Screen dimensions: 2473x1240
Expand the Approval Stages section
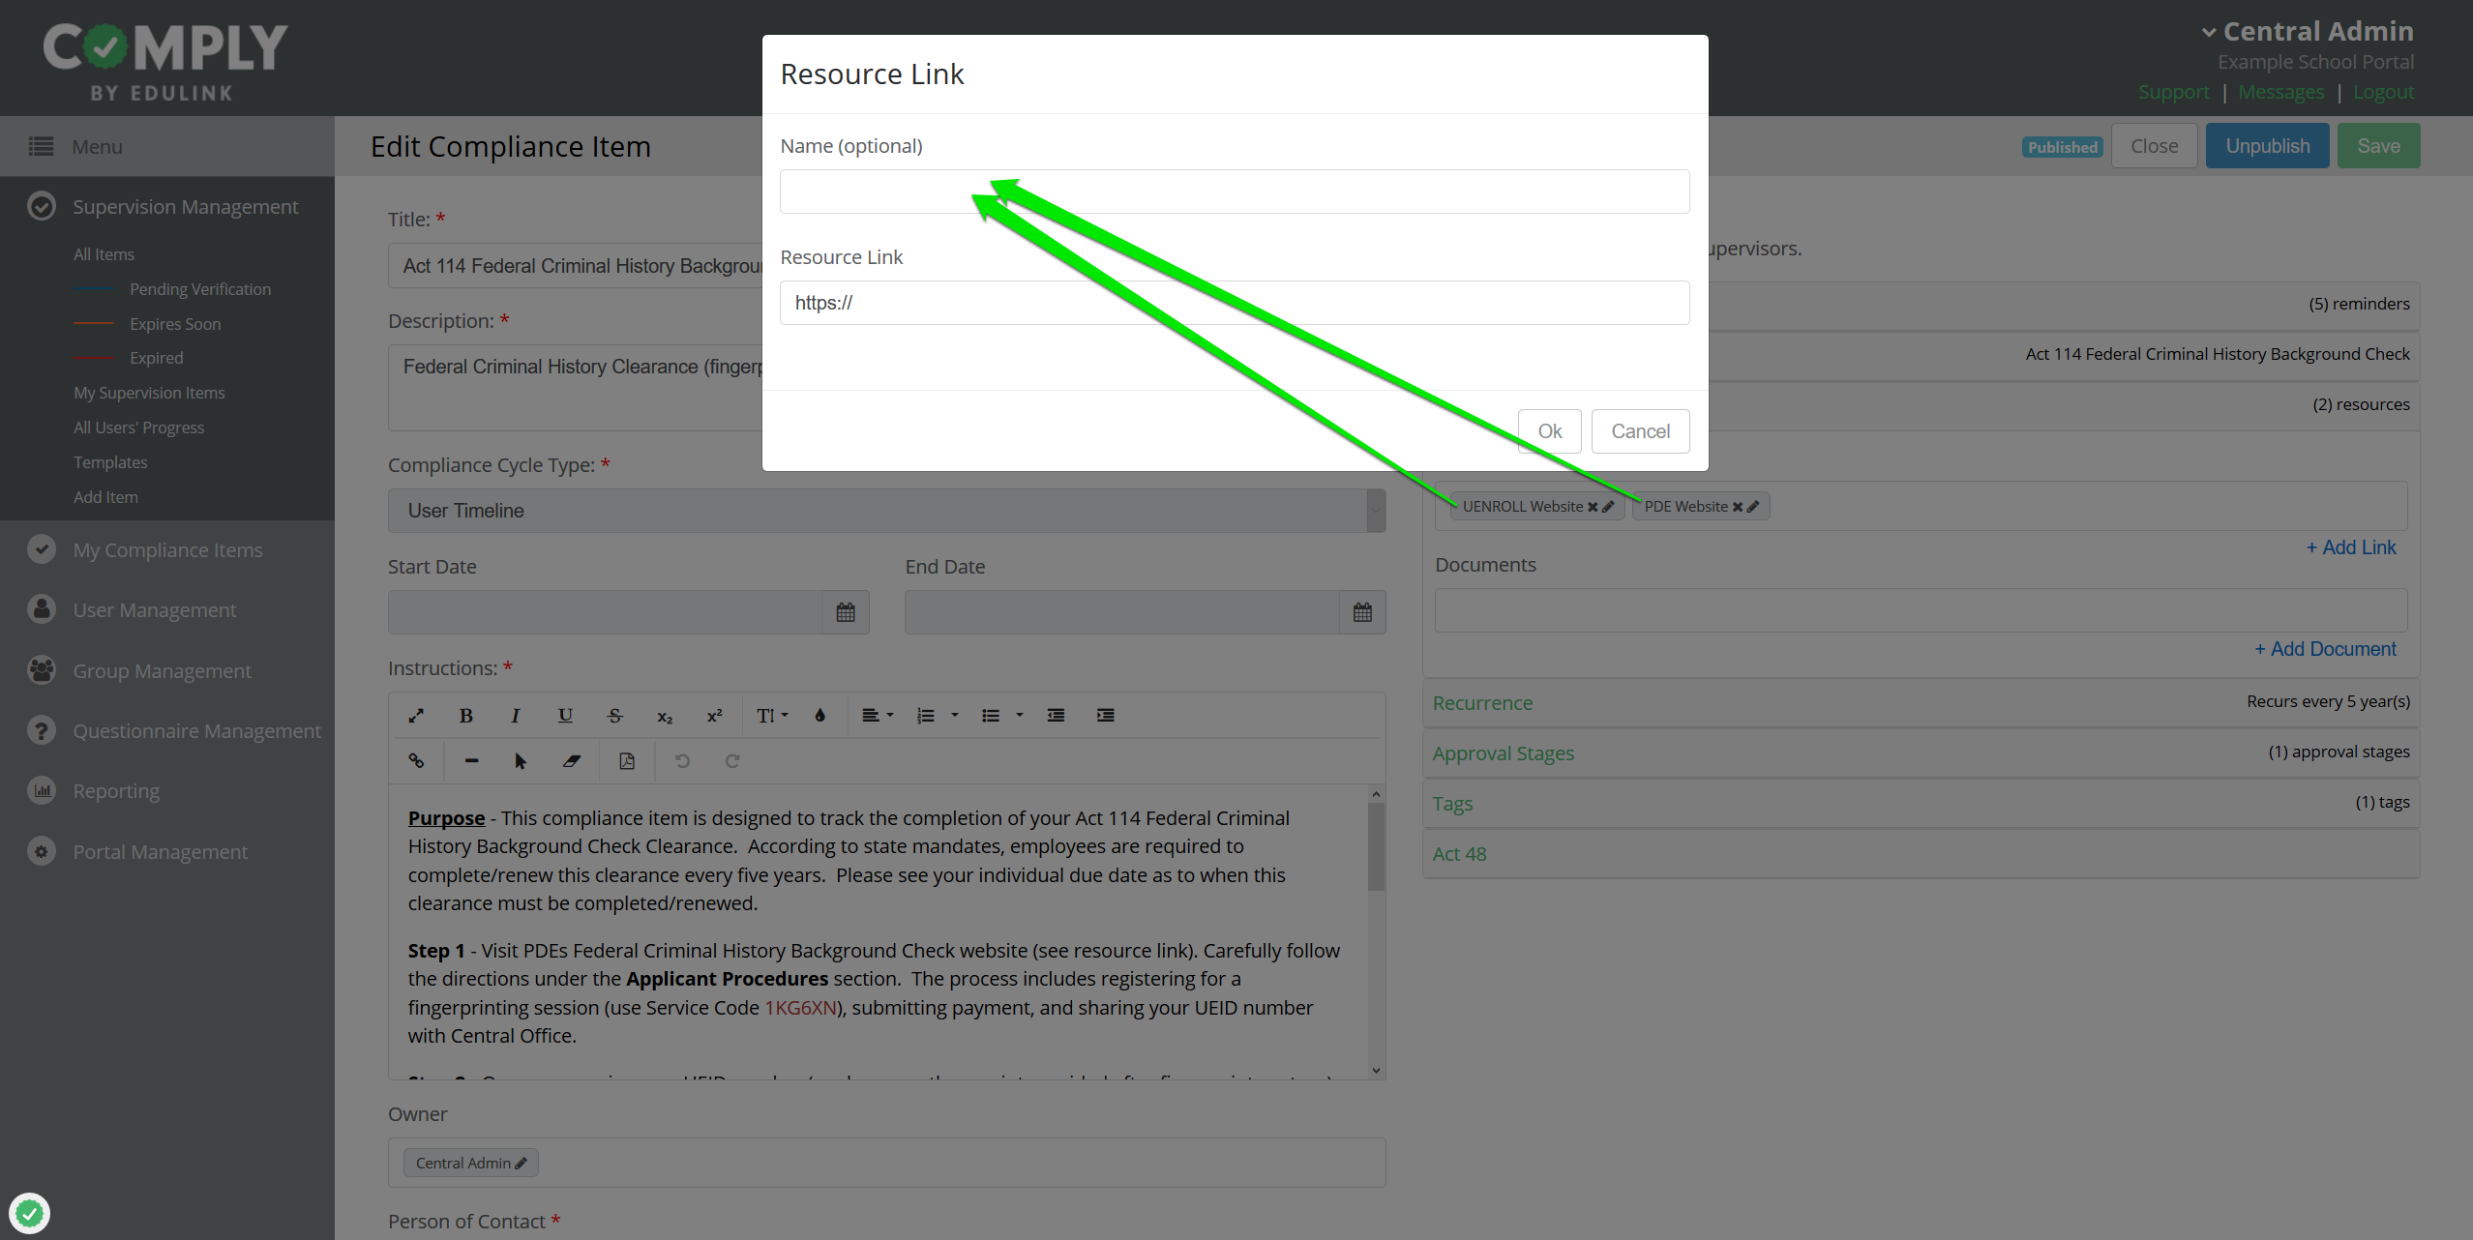coord(1503,753)
